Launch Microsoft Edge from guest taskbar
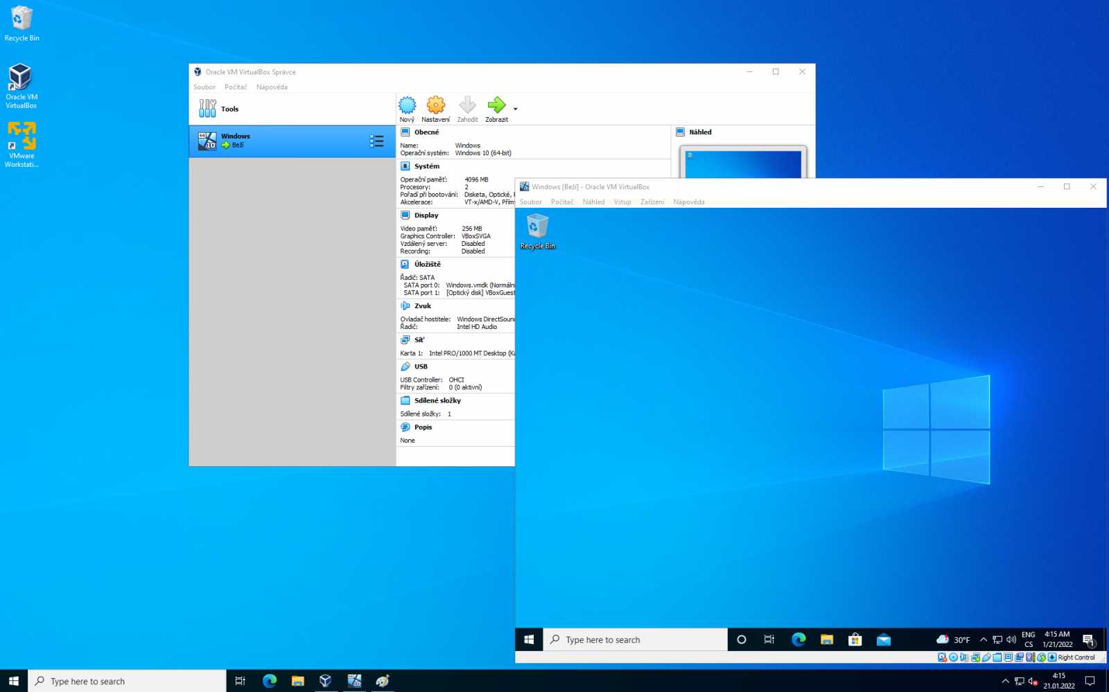 [x=798, y=639]
